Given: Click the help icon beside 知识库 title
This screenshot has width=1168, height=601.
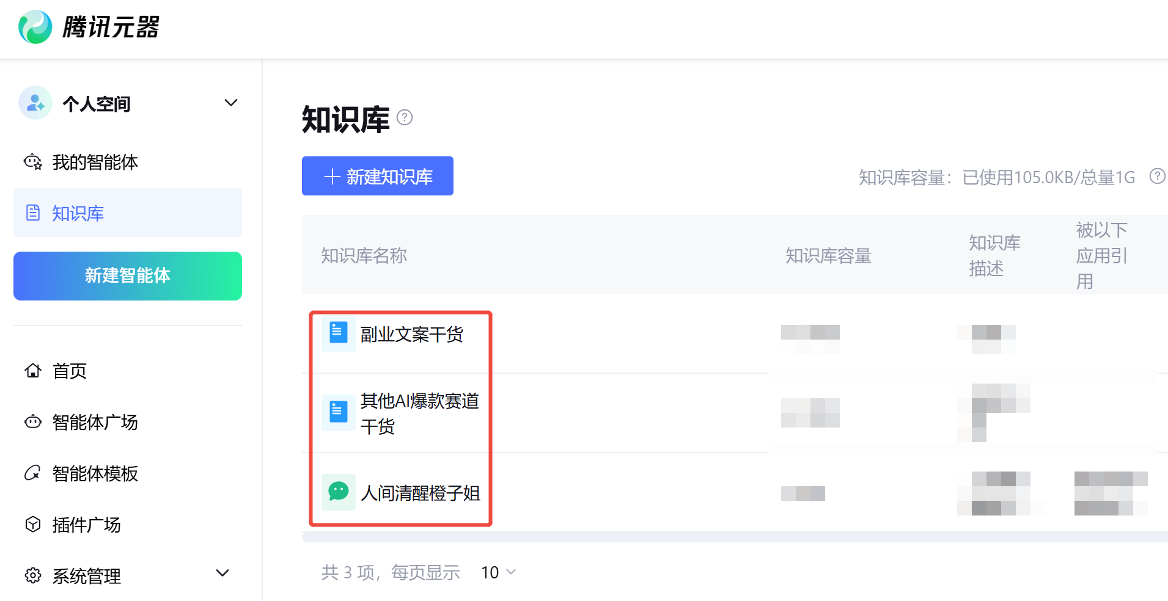Looking at the screenshot, I should click(x=405, y=117).
